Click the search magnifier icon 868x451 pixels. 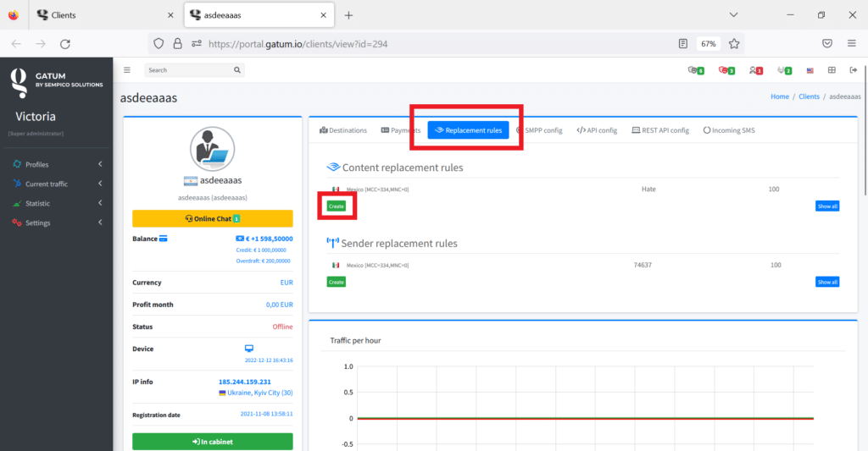tap(237, 70)
